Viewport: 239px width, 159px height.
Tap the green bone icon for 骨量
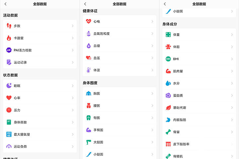point(168,132)
